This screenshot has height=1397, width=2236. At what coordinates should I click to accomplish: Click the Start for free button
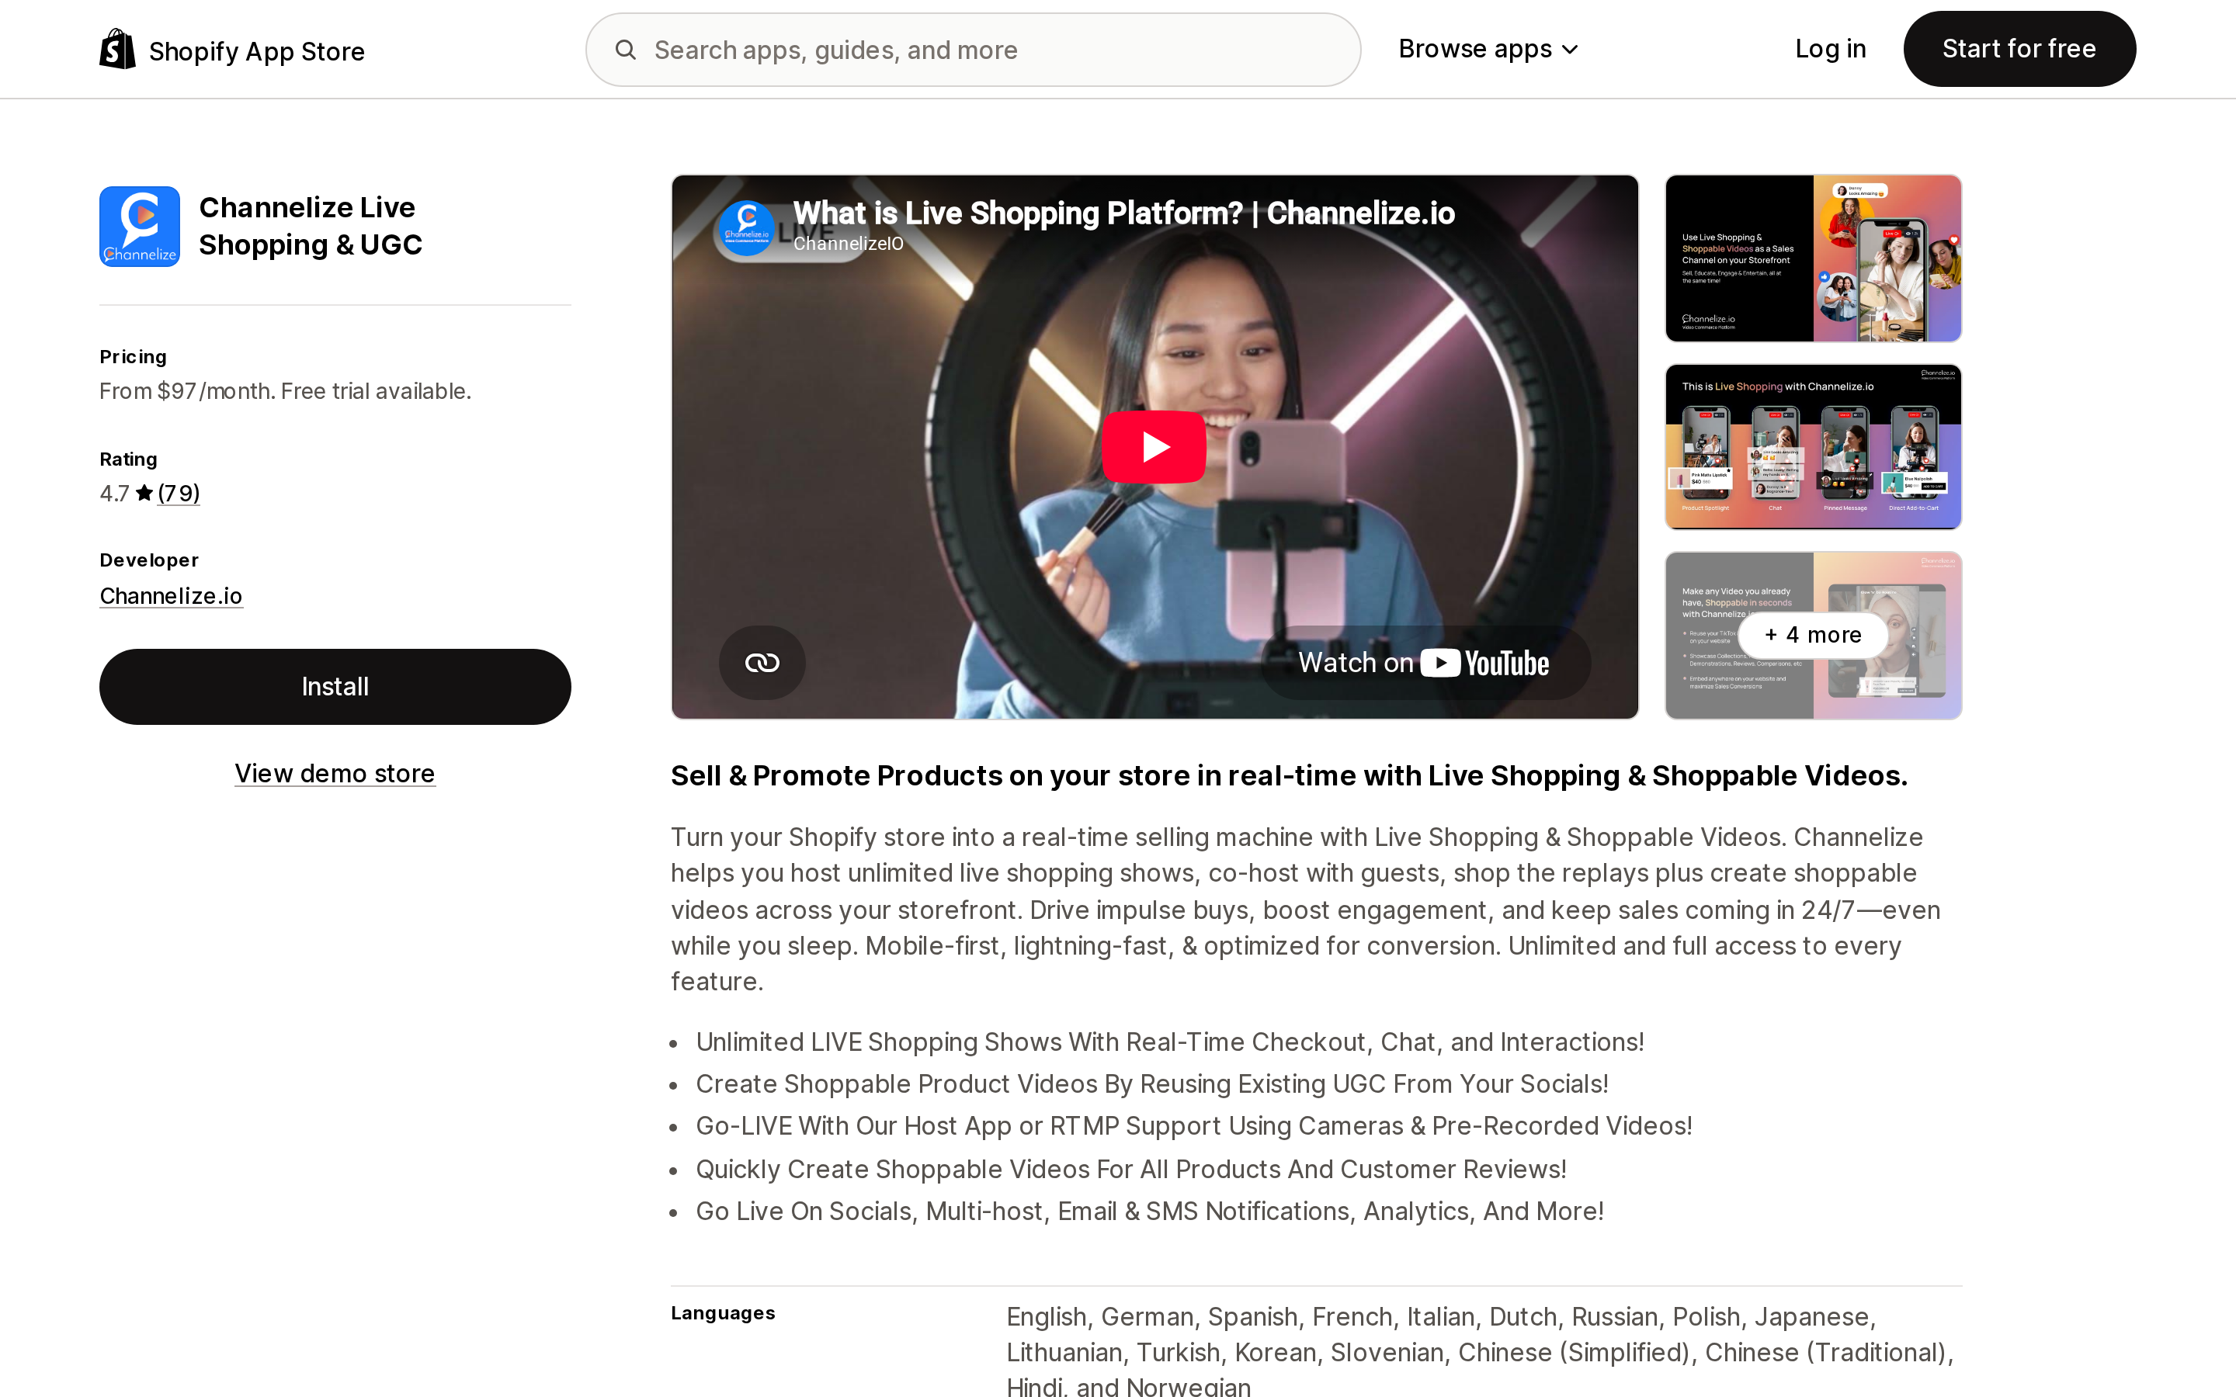click(2019, 49)
